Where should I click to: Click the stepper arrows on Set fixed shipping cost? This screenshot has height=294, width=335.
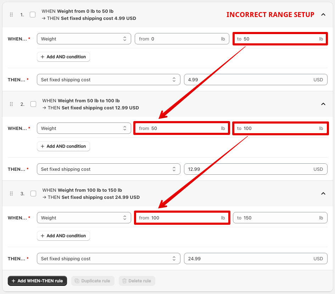coord(175,80)
